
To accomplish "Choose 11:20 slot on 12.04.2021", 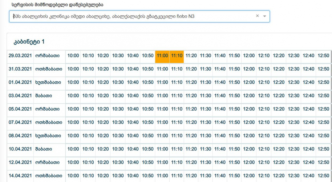I will [191, 162].
